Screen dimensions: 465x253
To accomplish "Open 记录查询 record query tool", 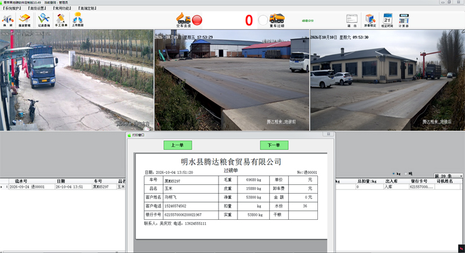I will (x=44, y=20).
